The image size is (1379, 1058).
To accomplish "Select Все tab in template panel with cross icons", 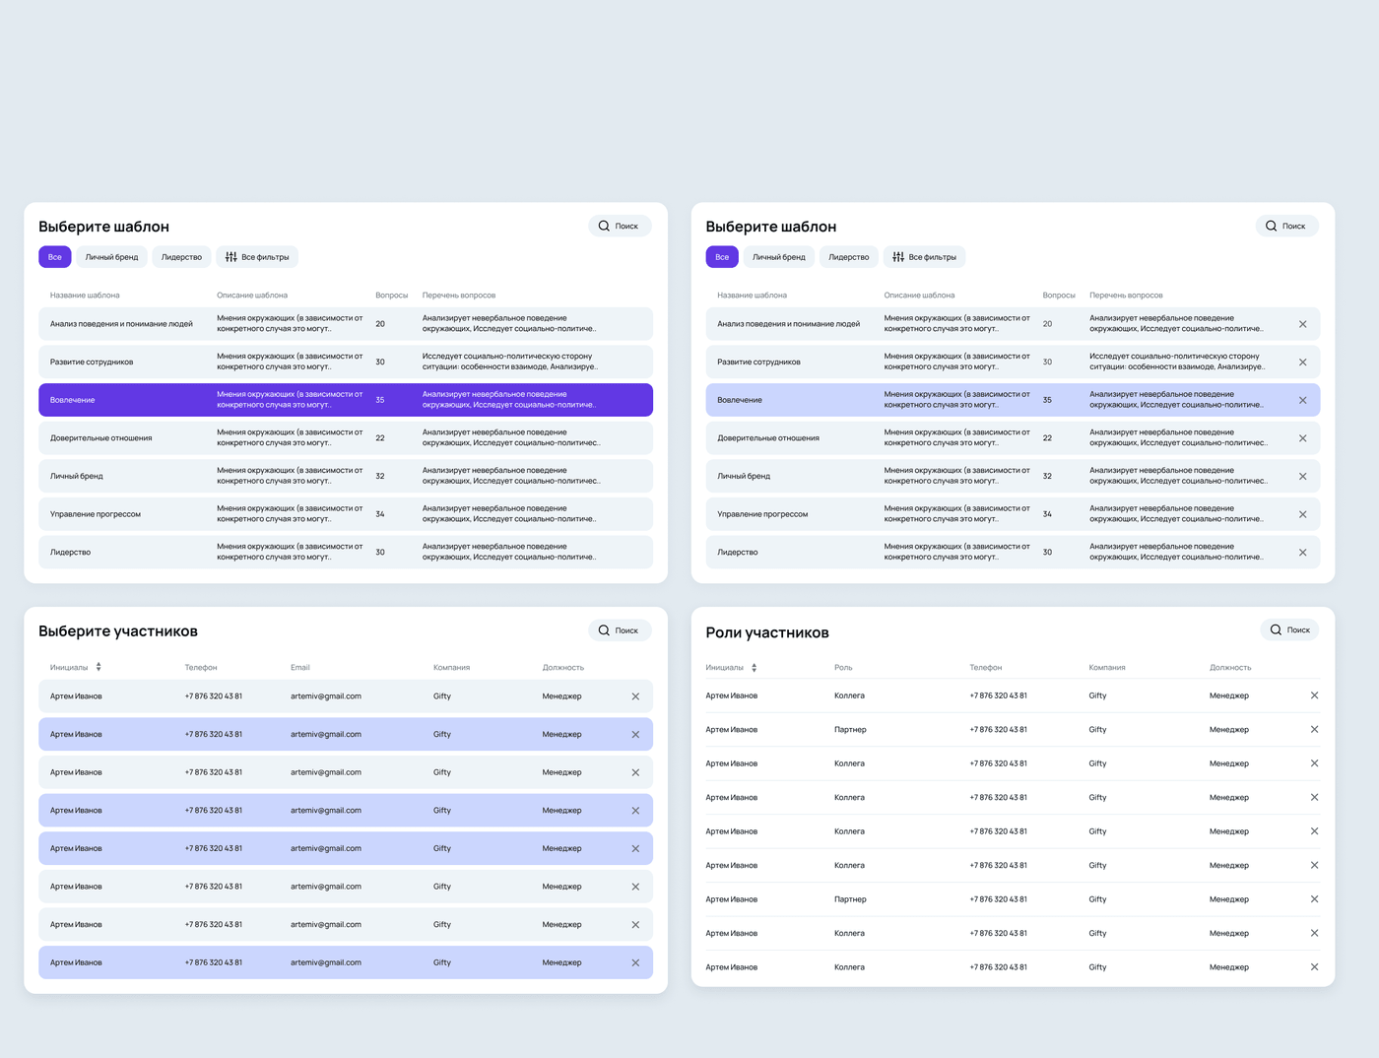I will click(x=722, y=257).
